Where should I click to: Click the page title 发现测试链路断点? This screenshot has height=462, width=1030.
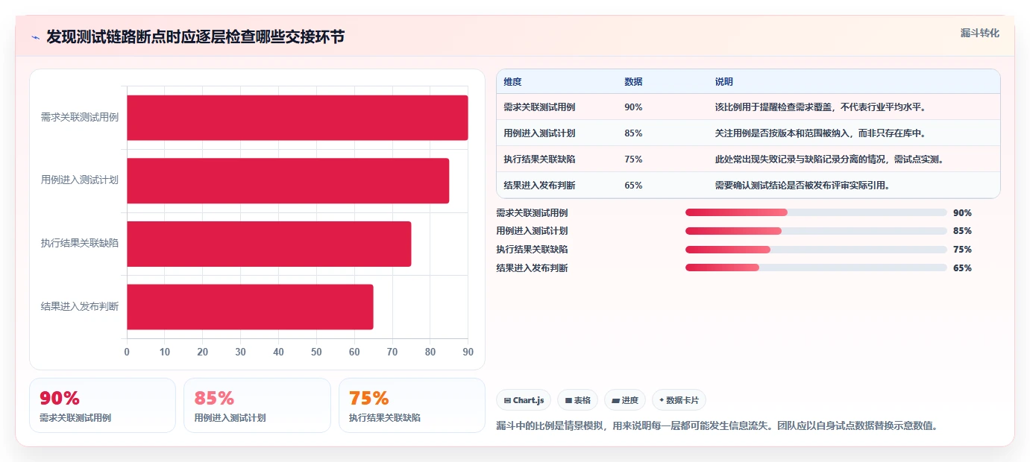[x=195, y=37]
